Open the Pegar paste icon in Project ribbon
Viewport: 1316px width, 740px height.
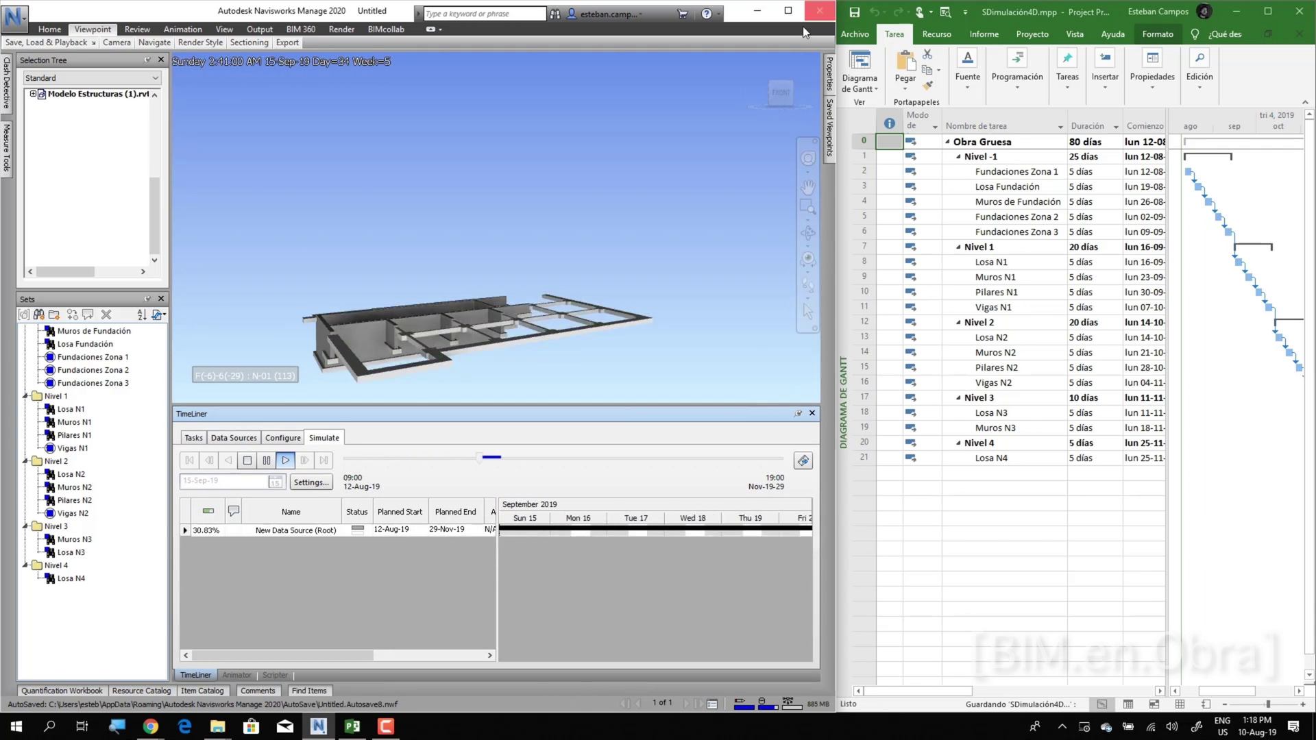click(x=905, y=62)
